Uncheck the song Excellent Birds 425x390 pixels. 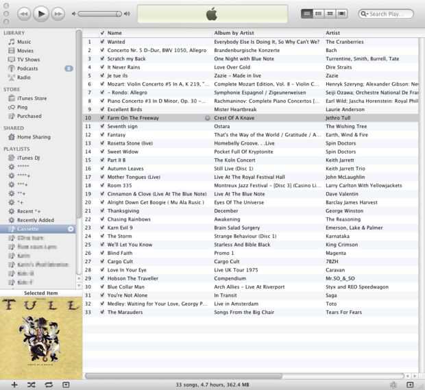pos(102,109)
